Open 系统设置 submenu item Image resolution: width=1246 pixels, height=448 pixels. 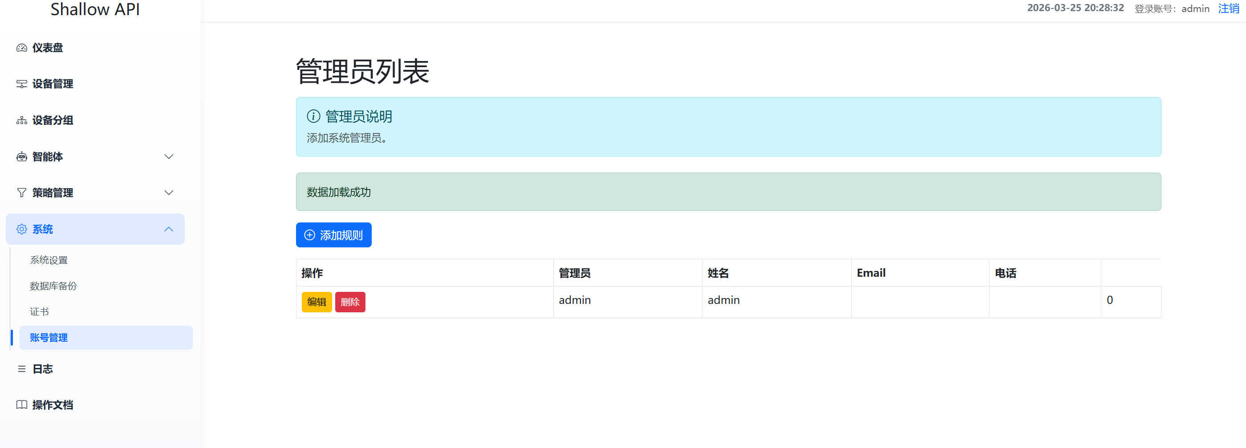[49, 260]
